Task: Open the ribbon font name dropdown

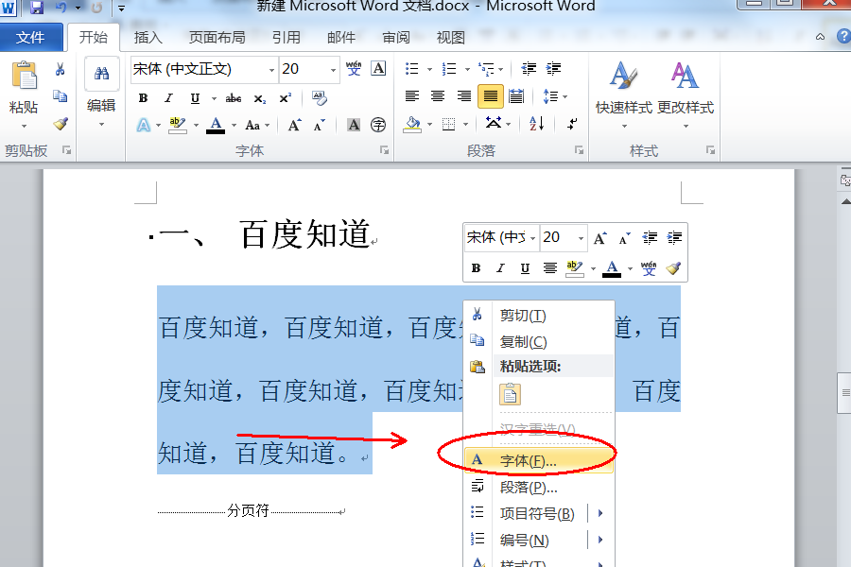Action: pos(272,70)
